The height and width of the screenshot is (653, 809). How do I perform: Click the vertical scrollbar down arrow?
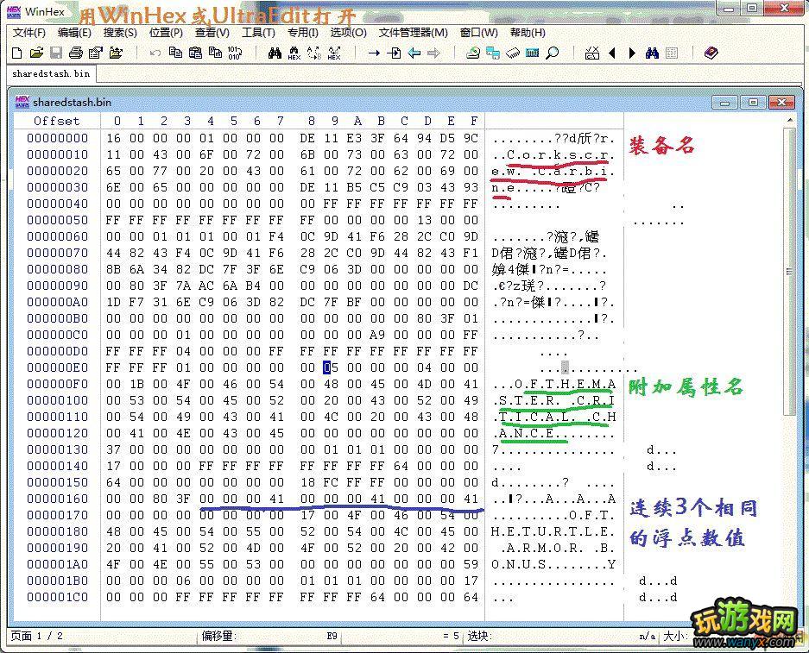pyautogui.click(x=789, y=611)
